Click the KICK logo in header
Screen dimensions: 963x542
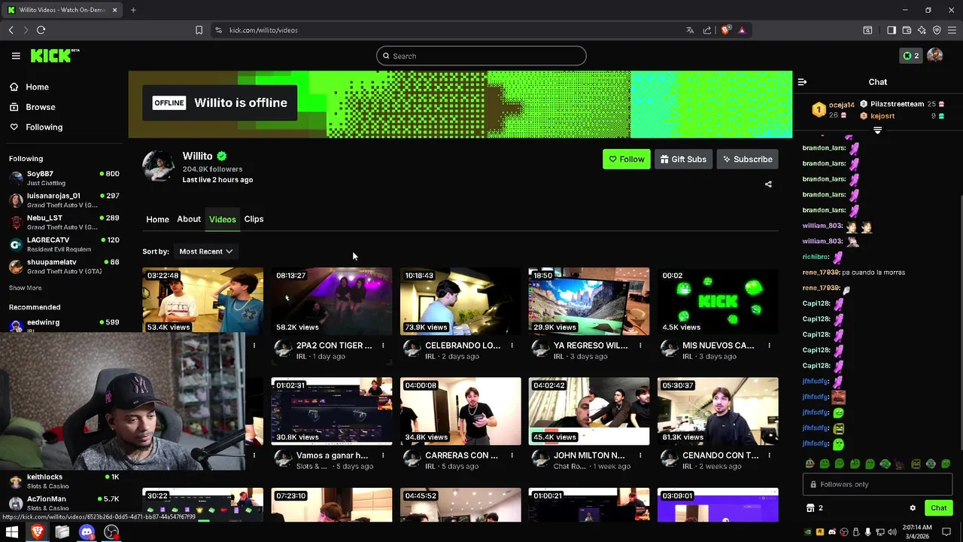pos(55,56)
